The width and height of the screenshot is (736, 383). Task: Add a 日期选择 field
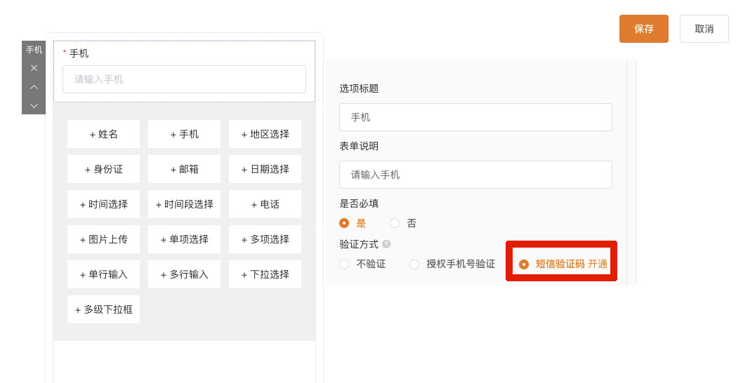click(x=265, y=169)
